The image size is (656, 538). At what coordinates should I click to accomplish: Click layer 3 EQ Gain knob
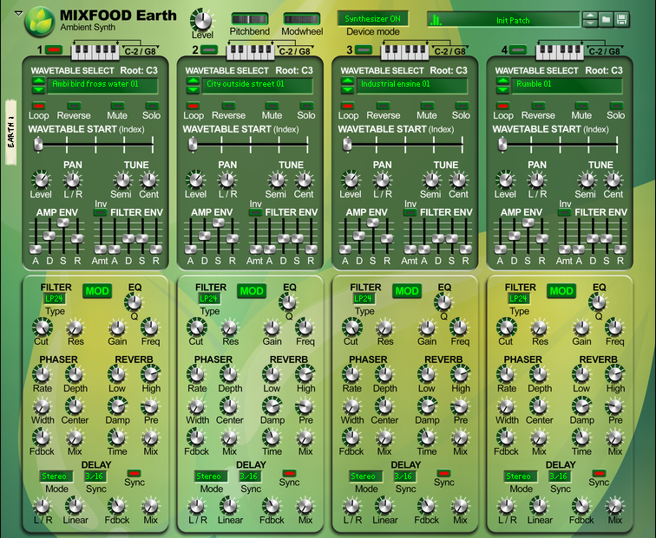click(427, 327)
